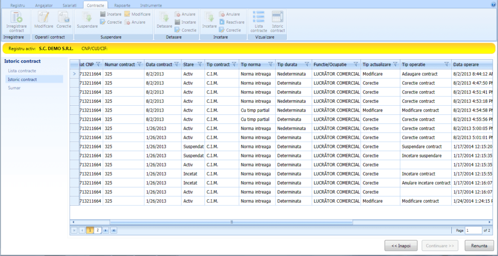Image resolution: width=498 pixels, height=256 pixels.
Task: Click the large Suspendare ribbon icon
Action: 88,20
